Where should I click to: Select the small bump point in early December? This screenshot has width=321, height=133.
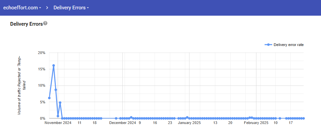pos(131,117)
